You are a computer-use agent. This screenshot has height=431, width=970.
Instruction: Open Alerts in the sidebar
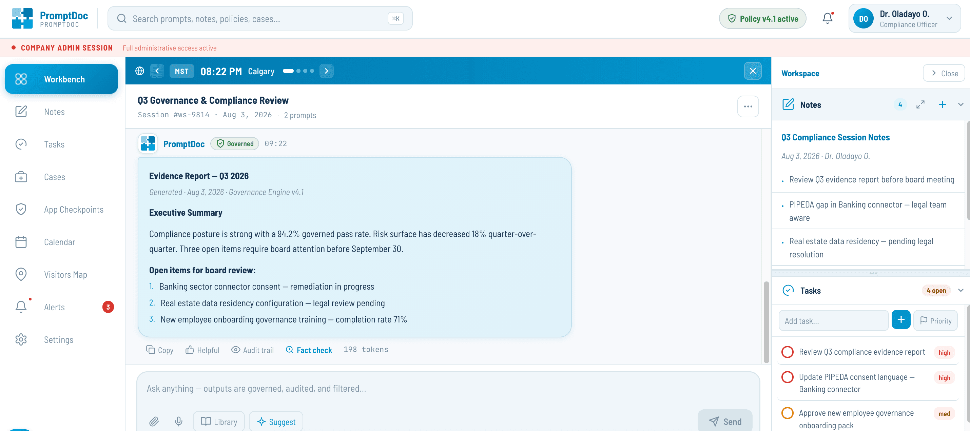click(x=61, y=307)
